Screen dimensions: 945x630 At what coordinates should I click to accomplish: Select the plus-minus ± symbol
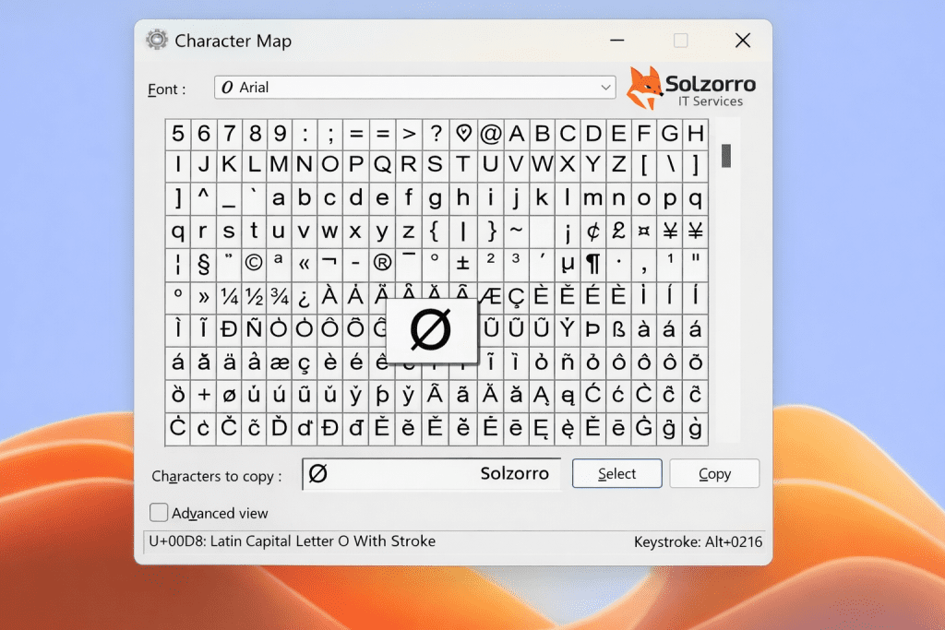pyautogui.click(x=462, y=264)
